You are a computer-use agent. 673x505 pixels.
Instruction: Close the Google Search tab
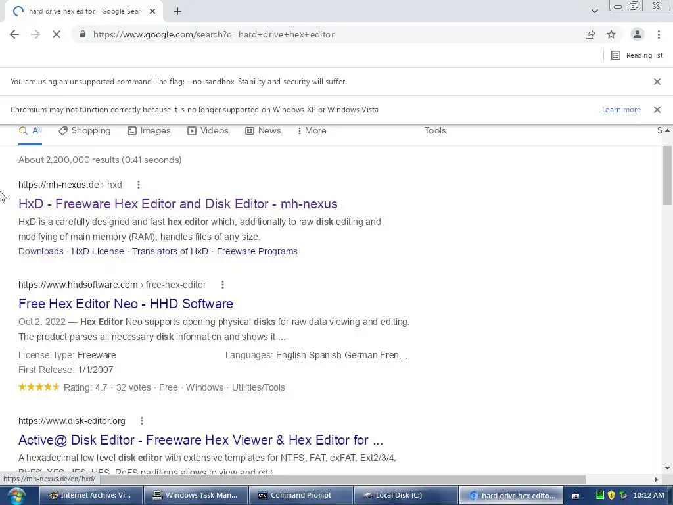(x=152, y=12)
